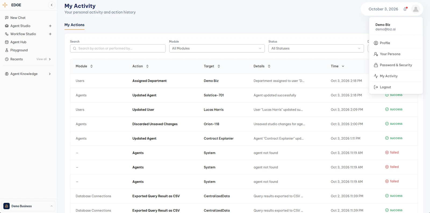Open Workflow Studio in the sidebar

23,34
